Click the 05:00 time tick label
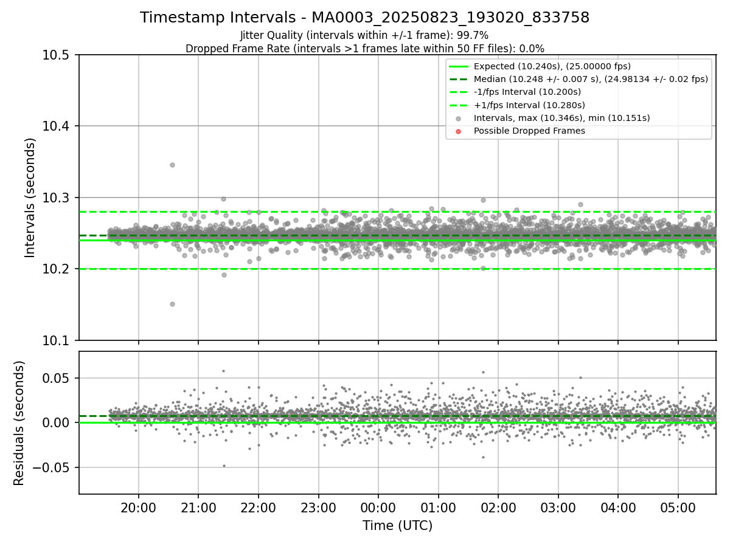Viewport: 730px width, 547px height. point(678,507)
